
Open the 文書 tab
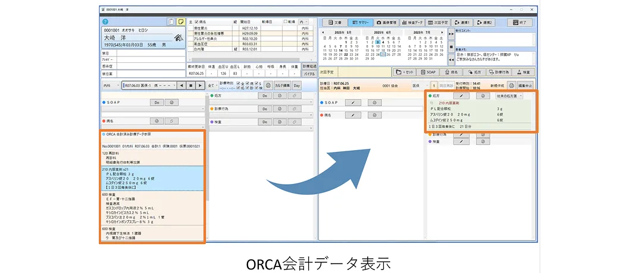pos(334,23)
